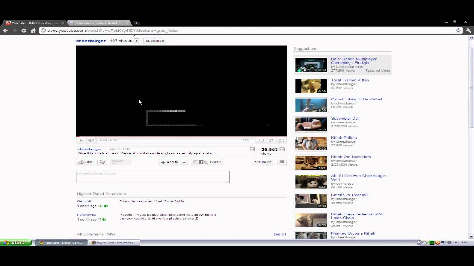474x266 pixels.
Task: Expand the video description arrow
Action: [252, 150]
